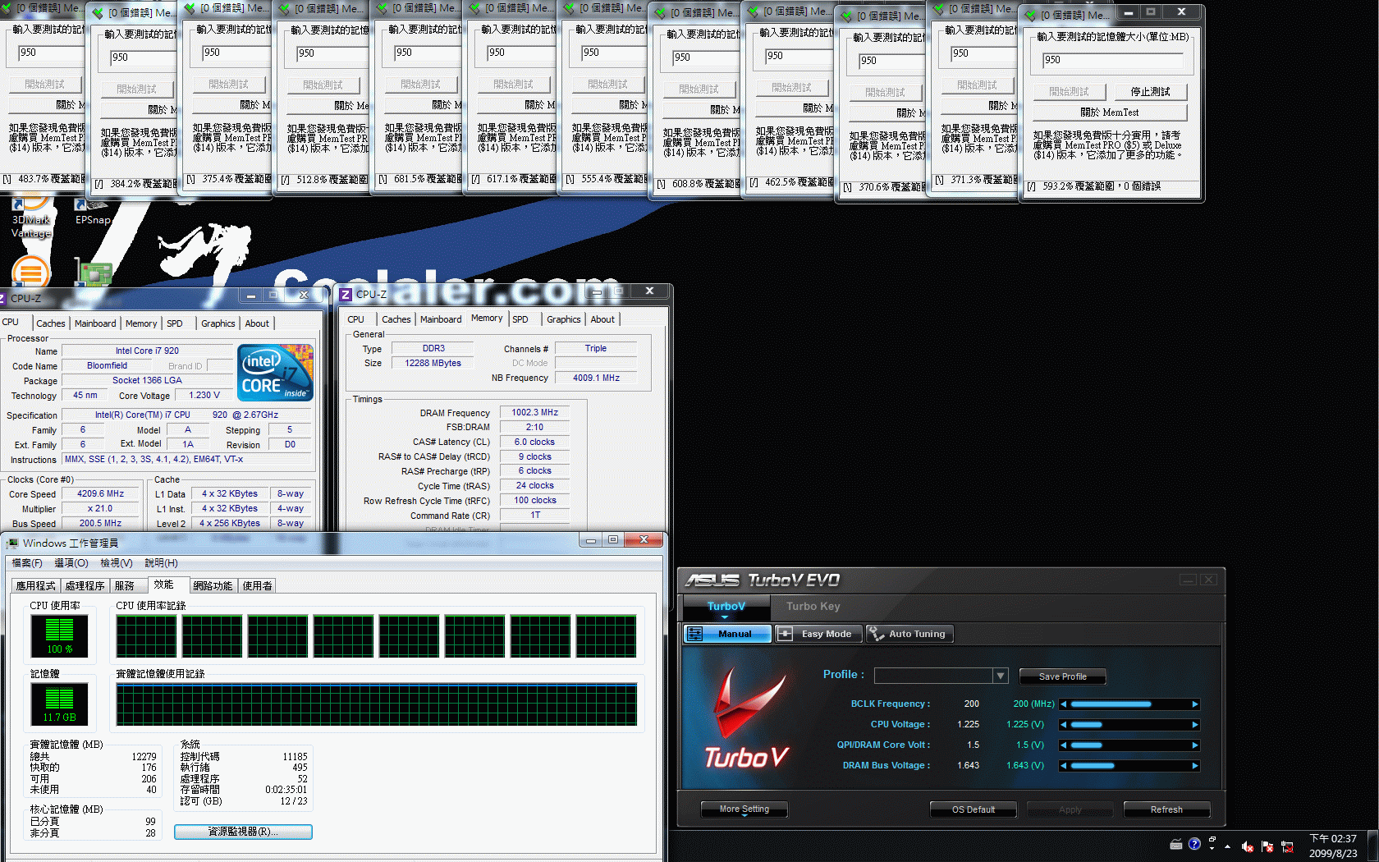Image resolution: width=1379 pixels, height=862 pixels.
Task: Click Save Profile in TurboV
Action: pyautogui.click(x=1062, y=676)
